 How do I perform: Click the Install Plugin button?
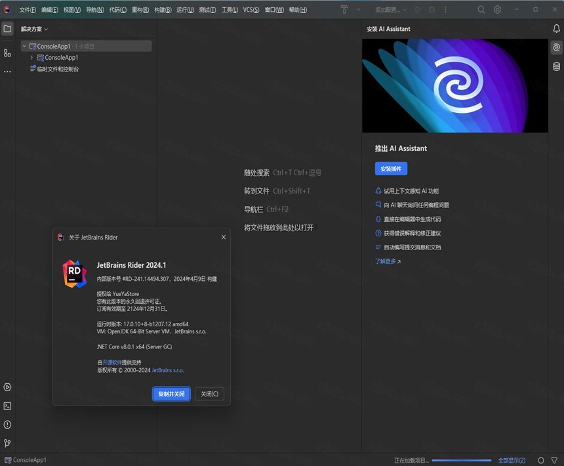pos(391,169)
